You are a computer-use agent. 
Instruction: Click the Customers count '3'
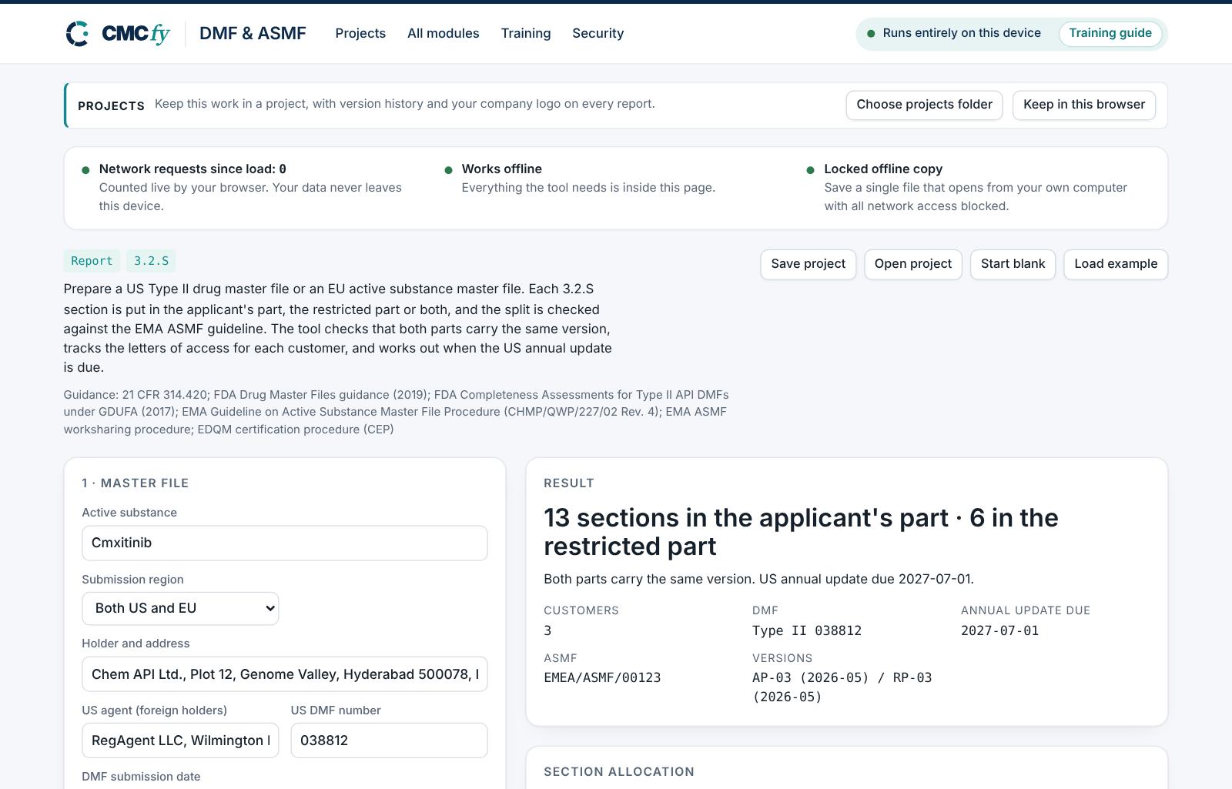(547, 630)
